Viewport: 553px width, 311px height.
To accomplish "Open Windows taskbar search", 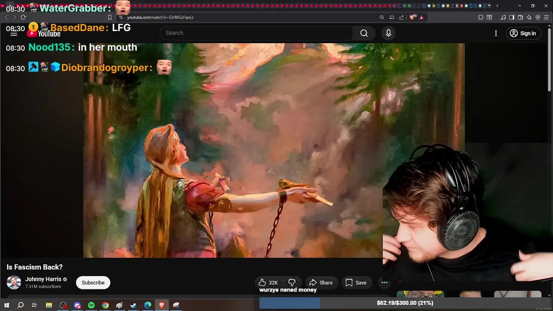I will click(x=20, y=305).
